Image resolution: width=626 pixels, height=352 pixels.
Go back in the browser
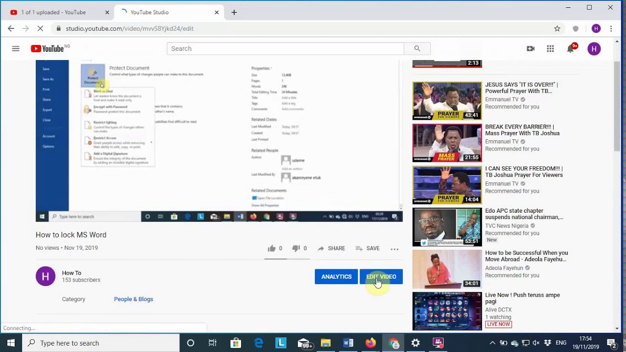[x=11, y=28]
